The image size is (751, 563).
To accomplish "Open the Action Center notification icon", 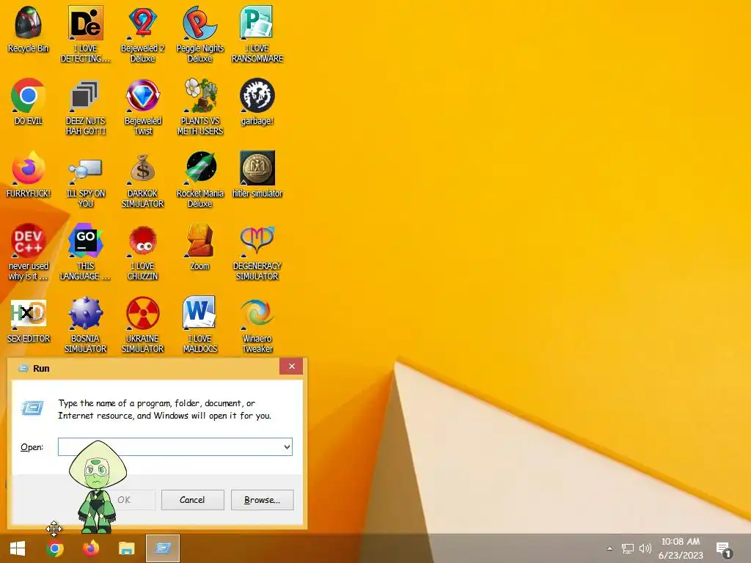I will pyautogui.click(x=724, y=550).
